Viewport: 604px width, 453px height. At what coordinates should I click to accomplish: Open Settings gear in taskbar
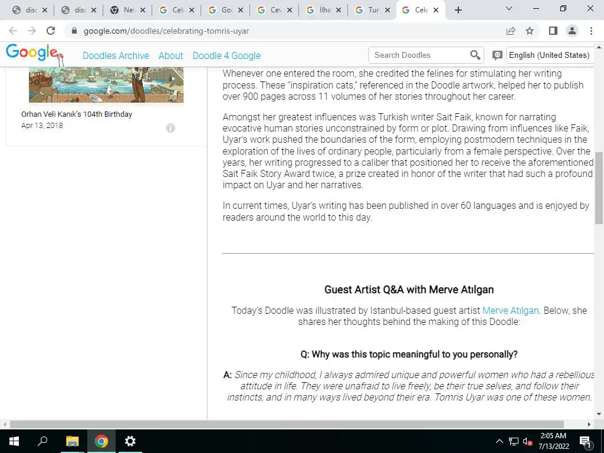tap(130, 441)
